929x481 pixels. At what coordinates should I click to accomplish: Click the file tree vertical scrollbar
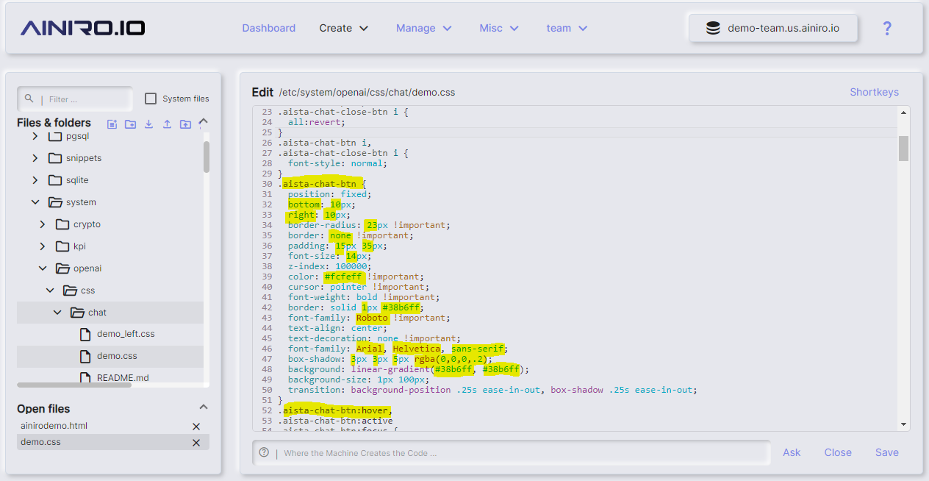207,157
